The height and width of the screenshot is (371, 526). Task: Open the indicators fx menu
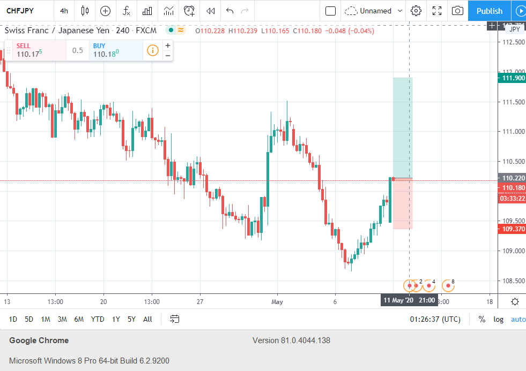(x=126, y=11)
